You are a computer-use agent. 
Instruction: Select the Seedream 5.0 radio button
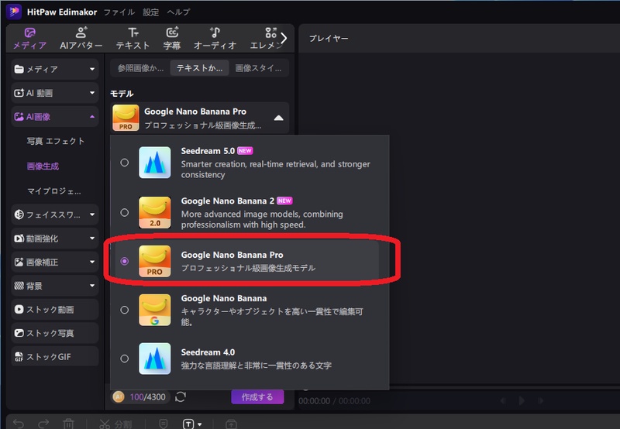click(125, 163)
